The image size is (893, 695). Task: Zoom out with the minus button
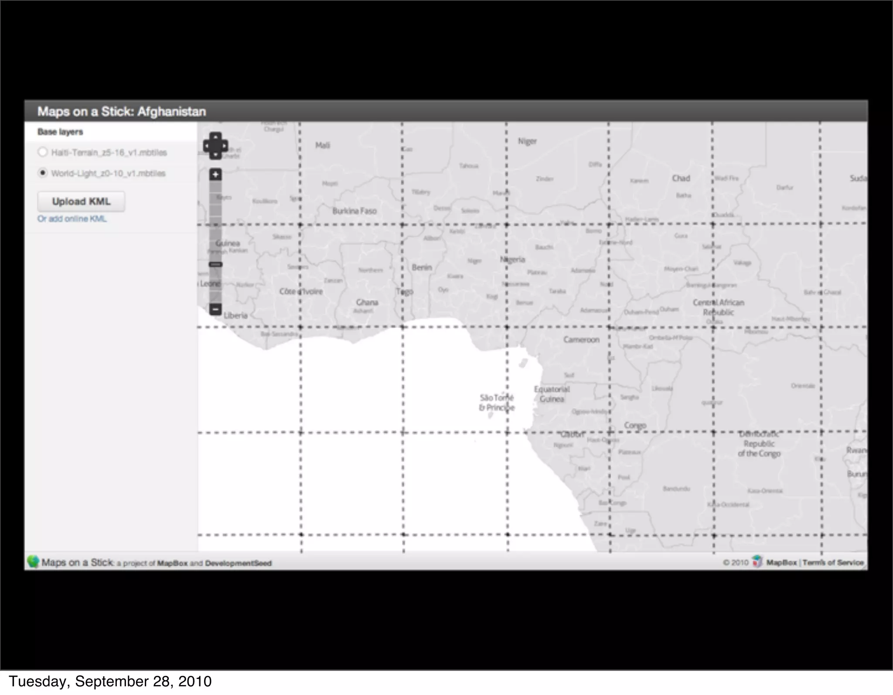[215, 309]
